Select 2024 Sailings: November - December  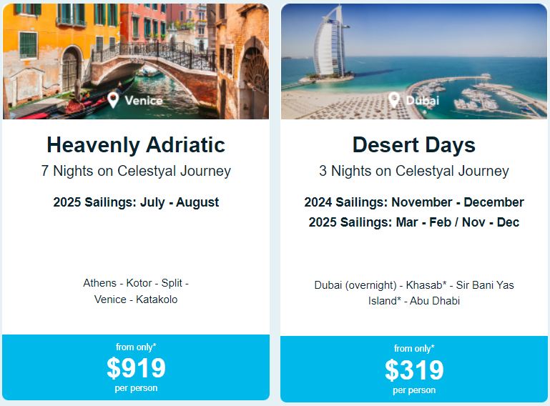tap(414, 202)
